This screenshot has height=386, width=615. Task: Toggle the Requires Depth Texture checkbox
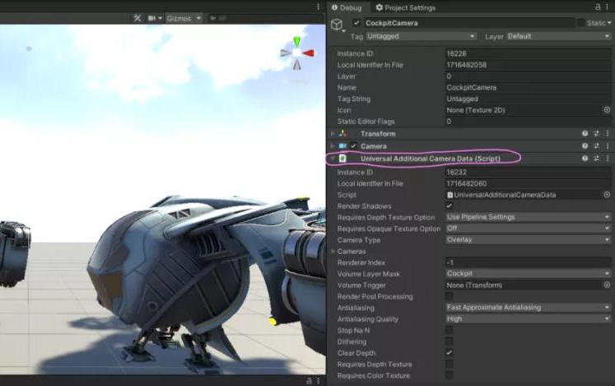(449, 364)
